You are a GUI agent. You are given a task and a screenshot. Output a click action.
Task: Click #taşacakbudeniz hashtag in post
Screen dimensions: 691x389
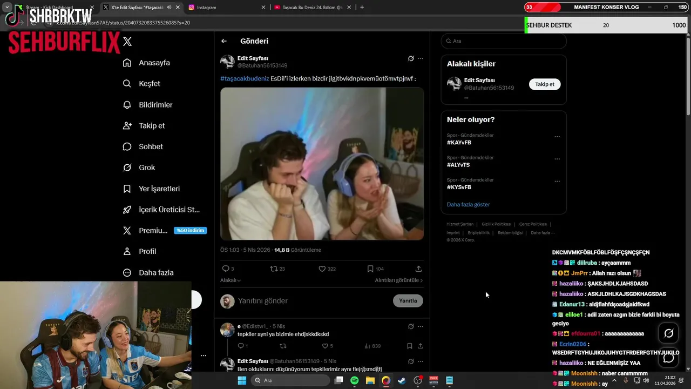pos(245,79)
